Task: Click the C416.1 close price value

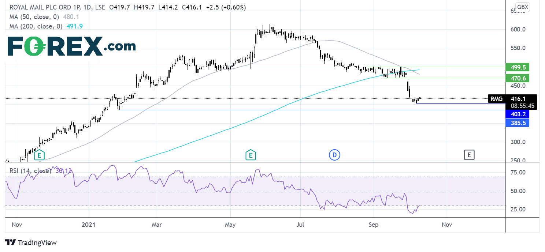Action: [x=192, y=7]
